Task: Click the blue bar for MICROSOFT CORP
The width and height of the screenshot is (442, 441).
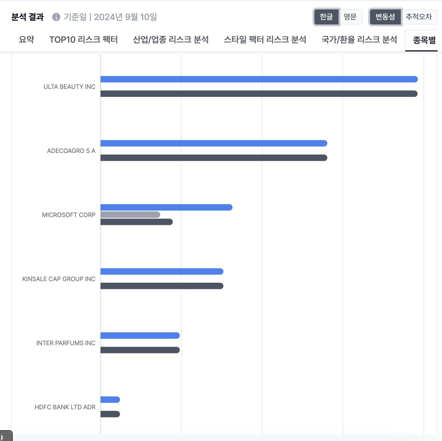Action: (166, 207)
